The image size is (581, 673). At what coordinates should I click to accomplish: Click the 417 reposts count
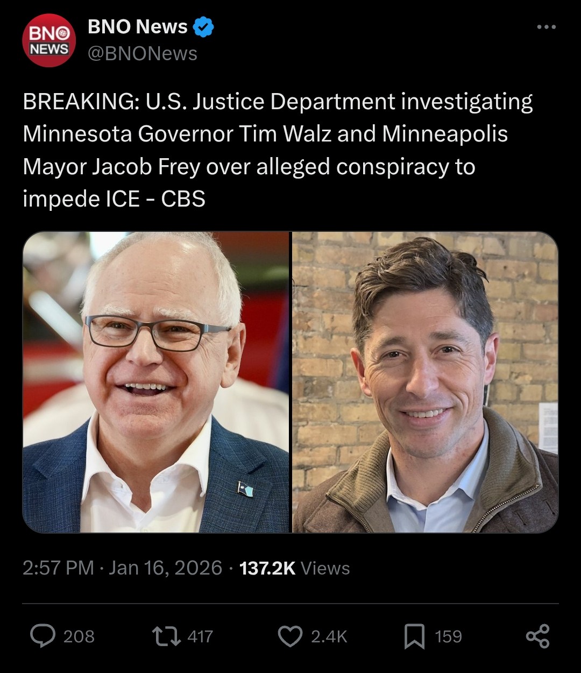pos(200,637)
